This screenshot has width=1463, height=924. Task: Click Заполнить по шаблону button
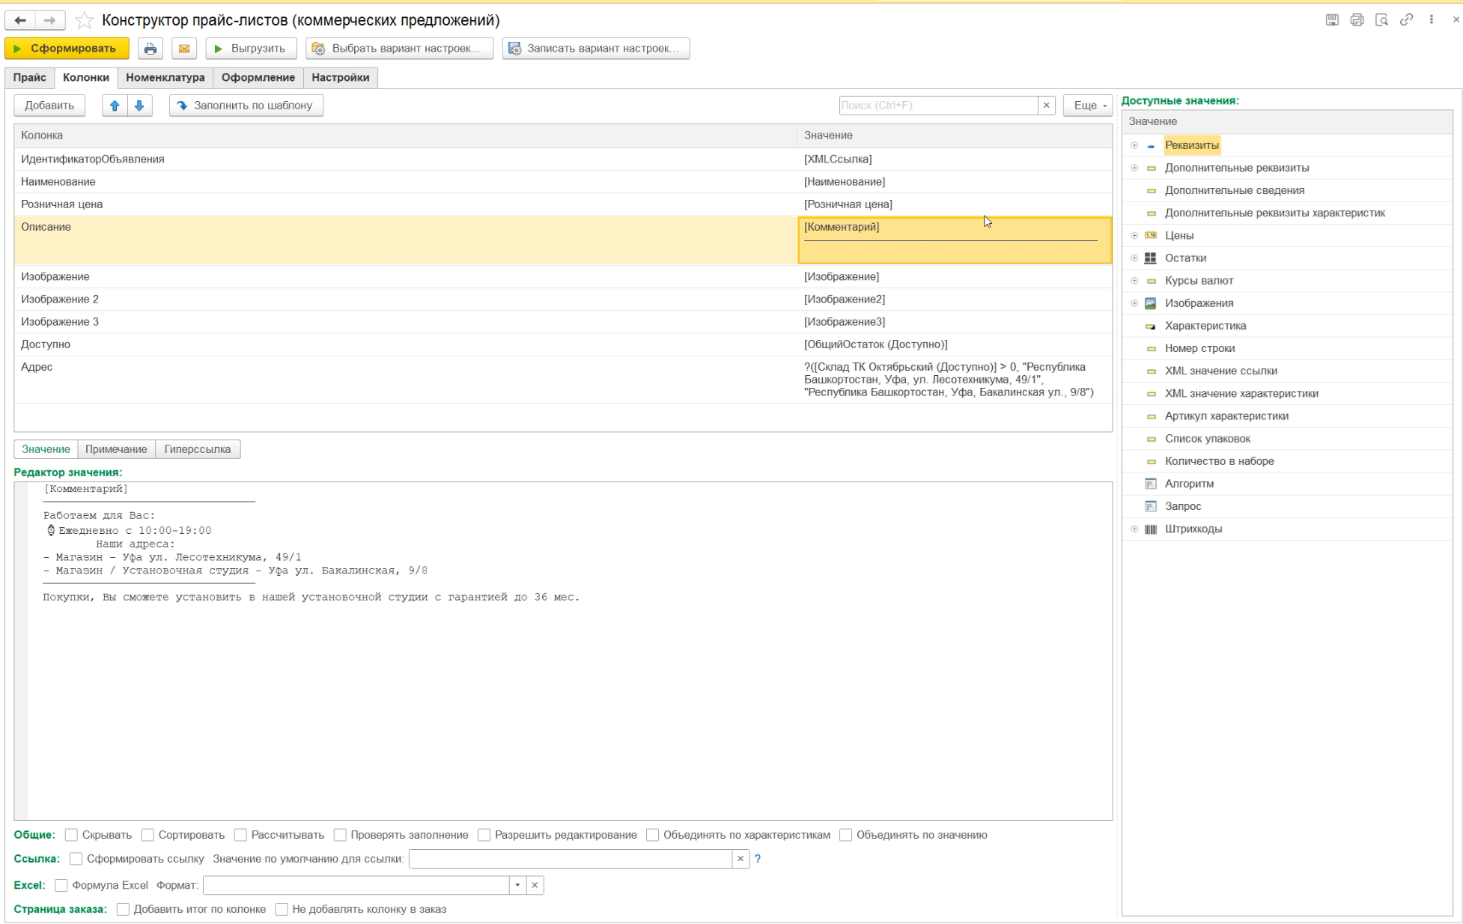pos(246,106)
